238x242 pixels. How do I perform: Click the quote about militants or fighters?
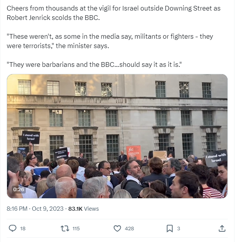click(109, 41)
